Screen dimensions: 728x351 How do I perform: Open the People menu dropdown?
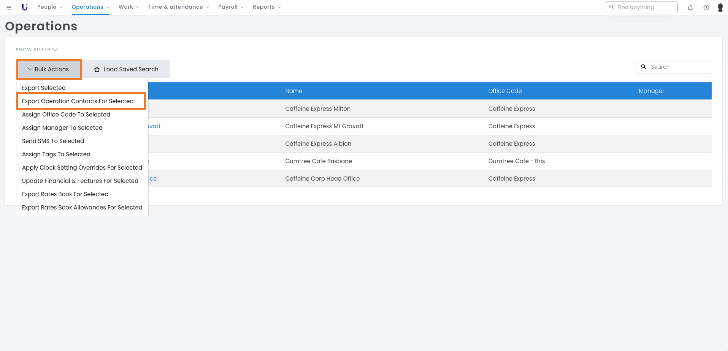[50, 7]
